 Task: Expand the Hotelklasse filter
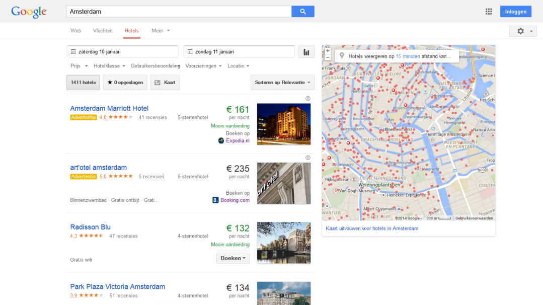pos(109,66)
